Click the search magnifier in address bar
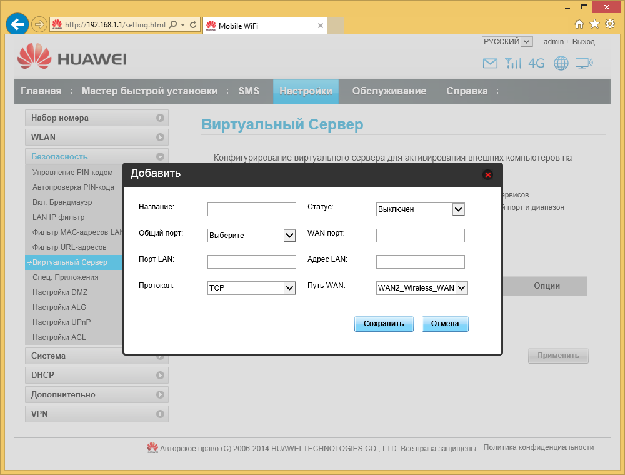 [x=173, y=25]
